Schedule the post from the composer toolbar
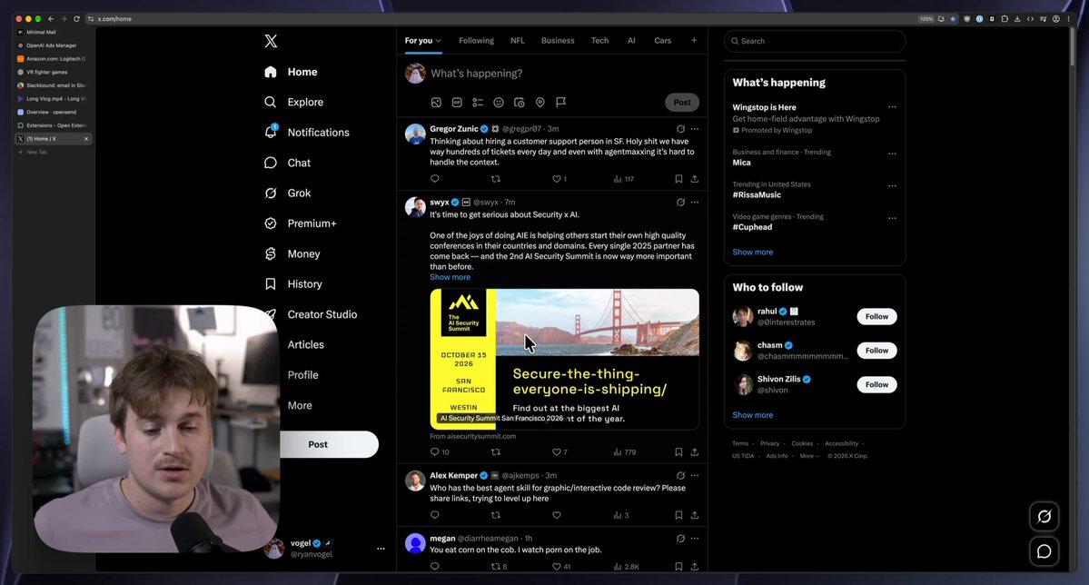1089x585 pixels. tap(520, 102)
